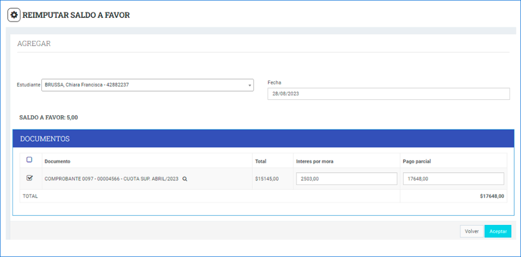
Task: Click the Total column header
Action: 260,161
